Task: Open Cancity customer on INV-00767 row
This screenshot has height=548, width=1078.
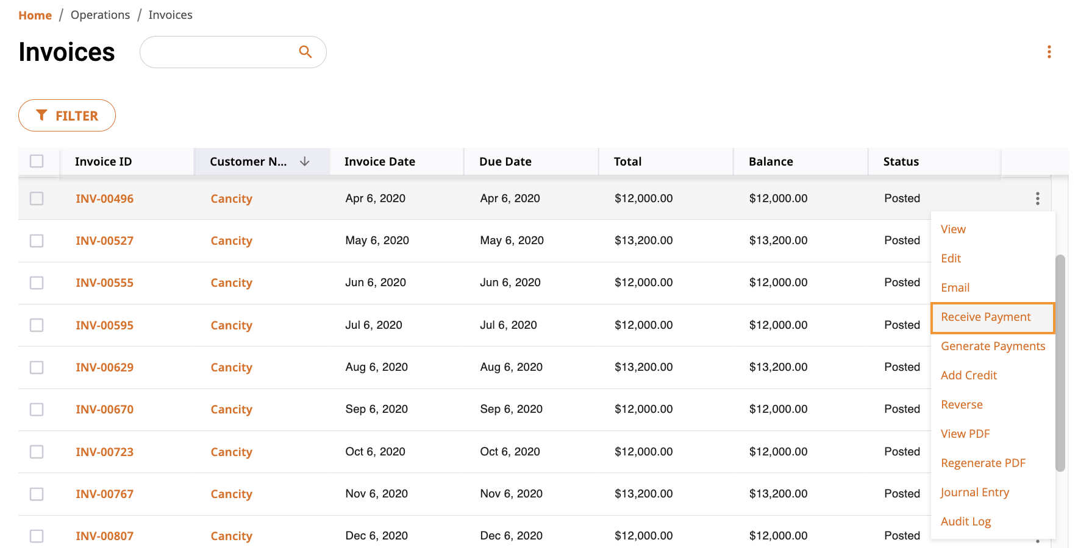Action: coord(231,494)
